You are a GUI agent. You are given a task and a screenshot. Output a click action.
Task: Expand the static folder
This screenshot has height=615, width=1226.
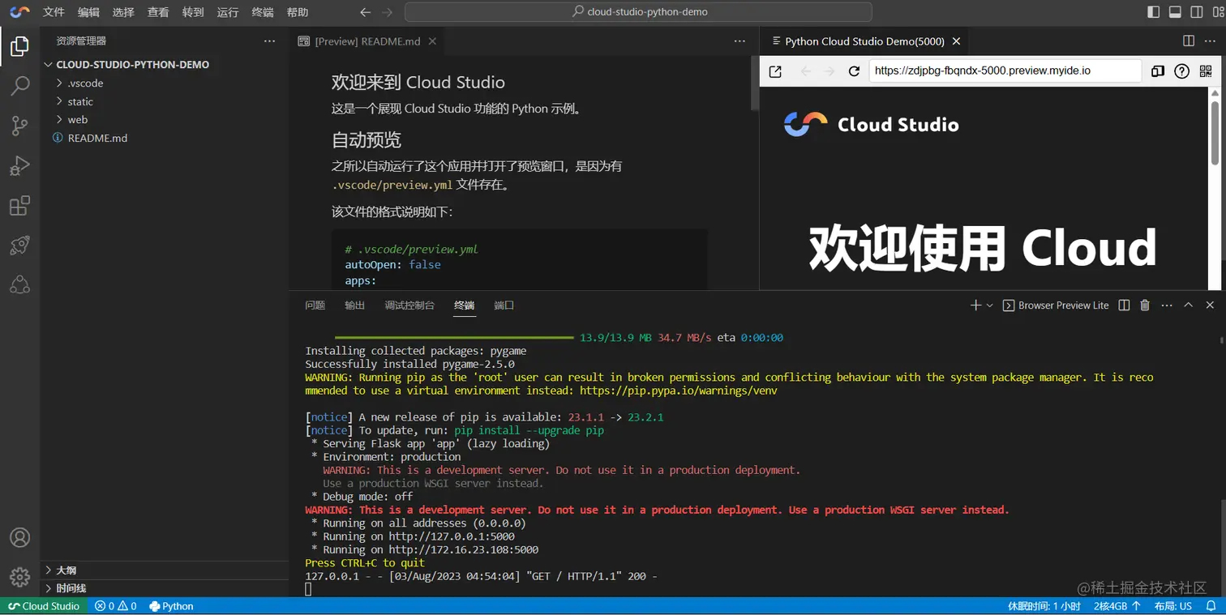165,101
